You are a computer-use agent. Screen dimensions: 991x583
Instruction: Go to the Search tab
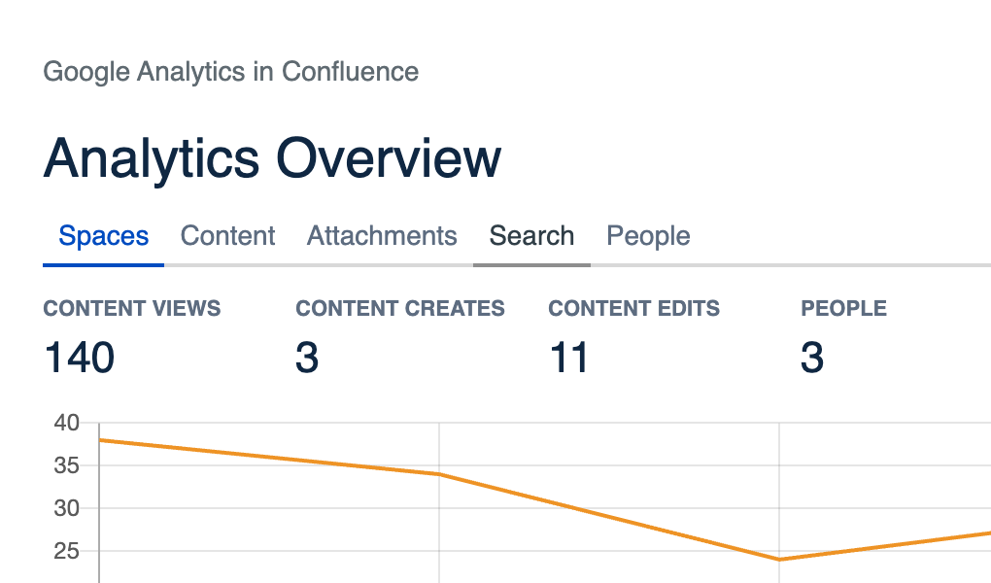[531, 236]
